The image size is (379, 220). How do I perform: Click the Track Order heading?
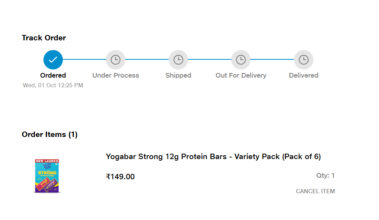coord(44,38)
